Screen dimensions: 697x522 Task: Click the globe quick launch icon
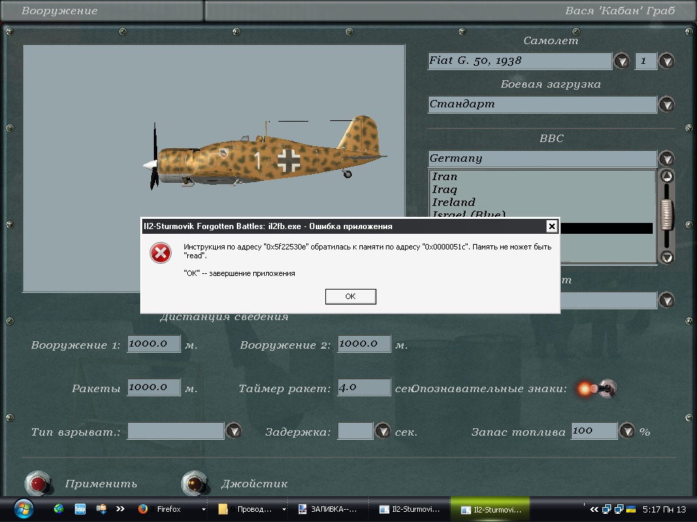[59, 509]
